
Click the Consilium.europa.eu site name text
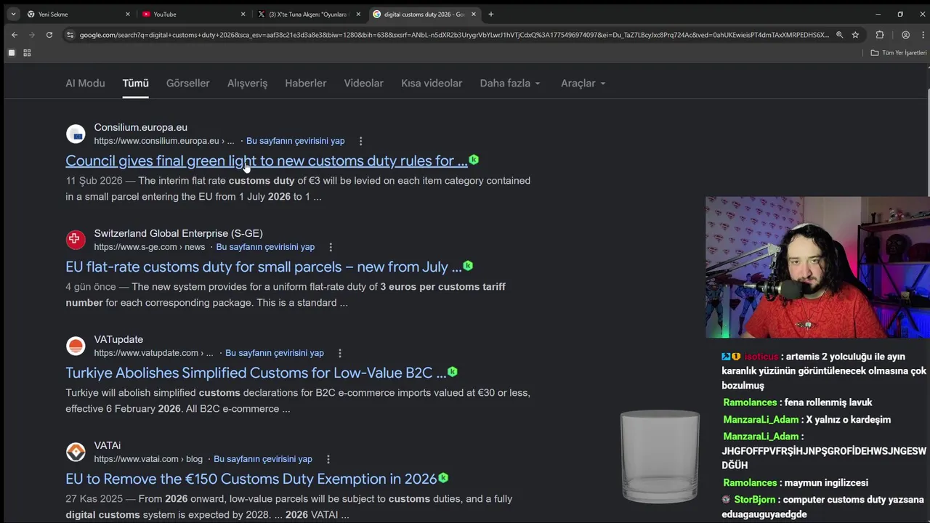[140, 127]
